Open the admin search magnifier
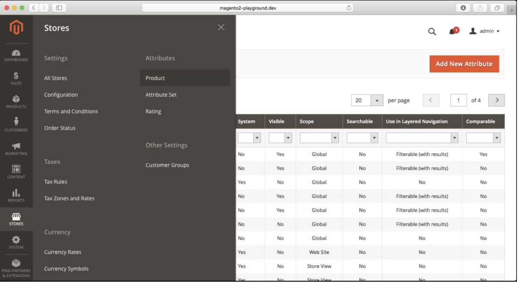Image resolution: width=518 pixels, height=282 pixels. (432, 31)
